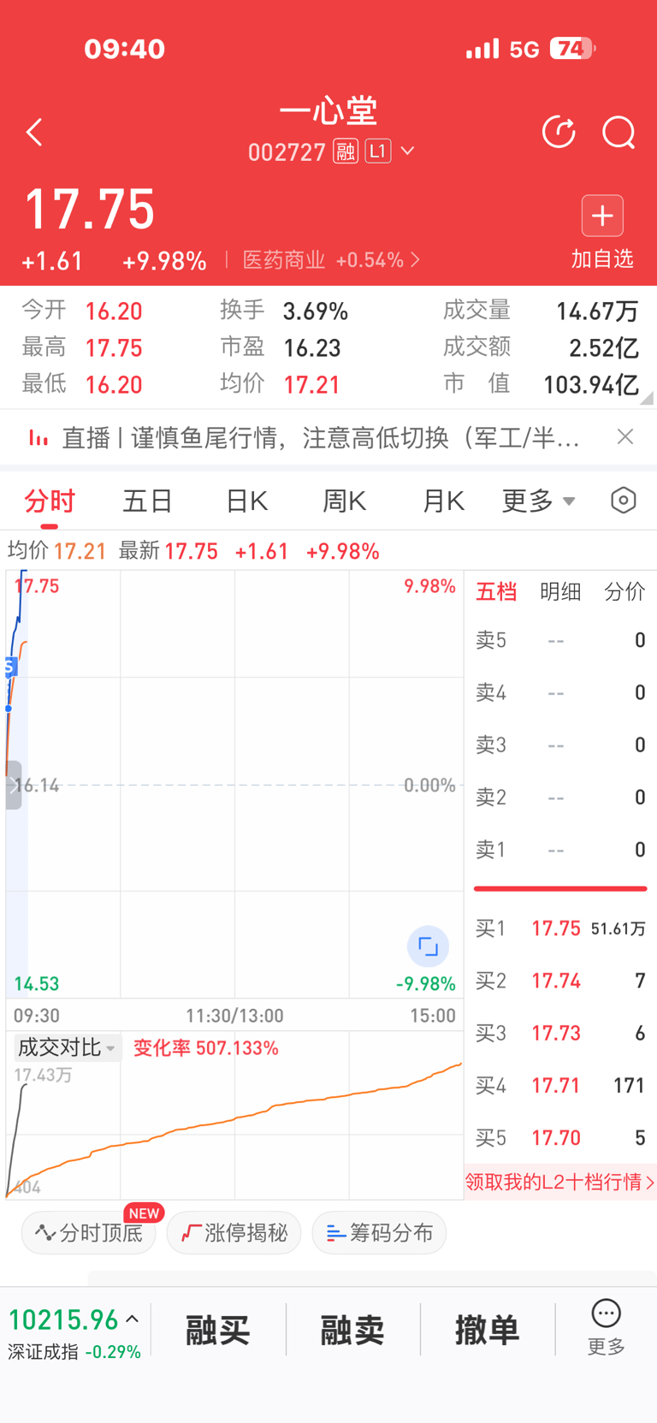
Task: Add stock to watchlist plus button
Action: [602, 216]
